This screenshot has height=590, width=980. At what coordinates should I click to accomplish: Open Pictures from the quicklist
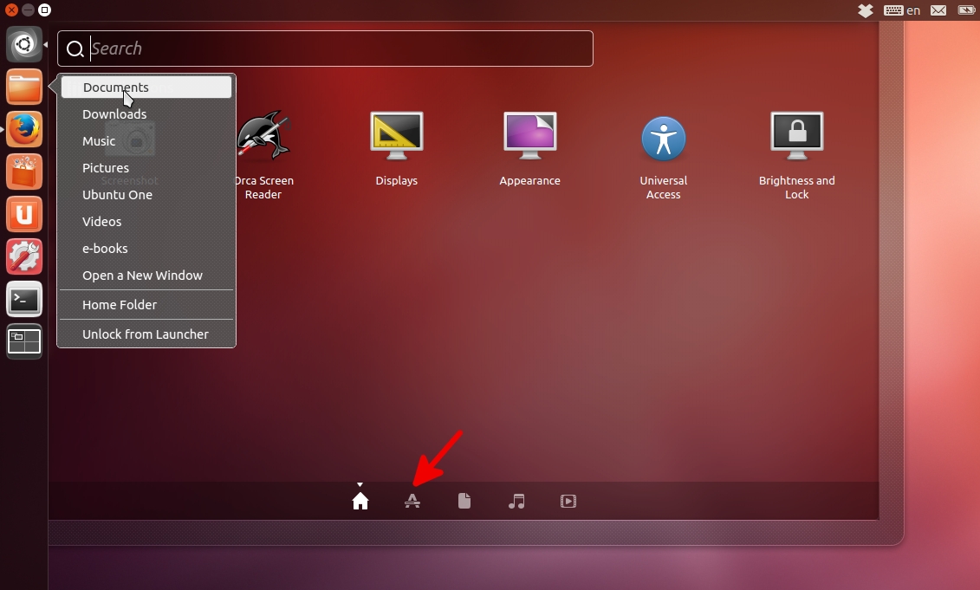[106, 168]
